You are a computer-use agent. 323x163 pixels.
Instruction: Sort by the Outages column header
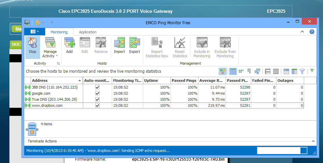(x=290, y=80)
